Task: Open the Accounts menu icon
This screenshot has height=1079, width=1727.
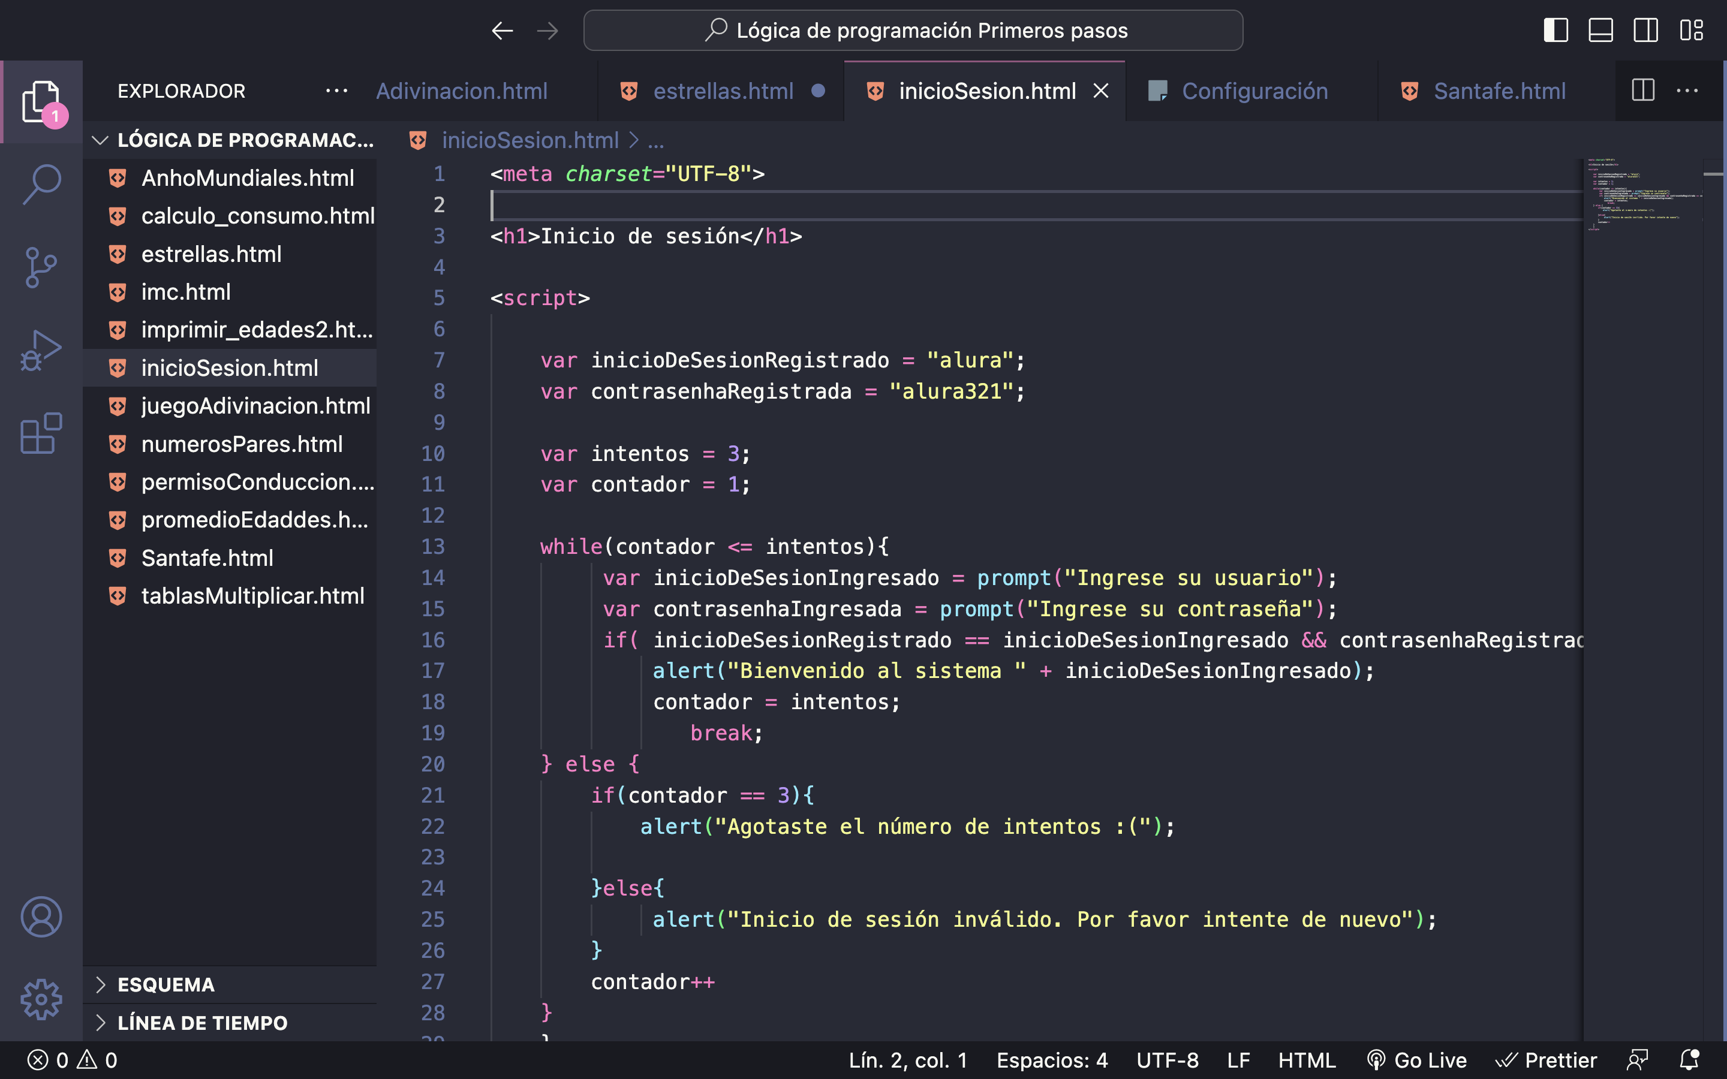Action: tap(41, 917)
